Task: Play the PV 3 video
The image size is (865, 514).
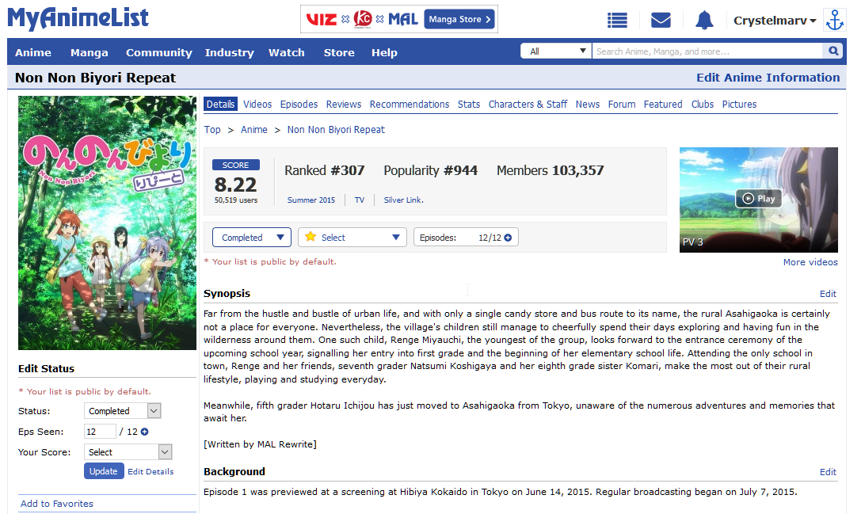Action: point(758,199)
